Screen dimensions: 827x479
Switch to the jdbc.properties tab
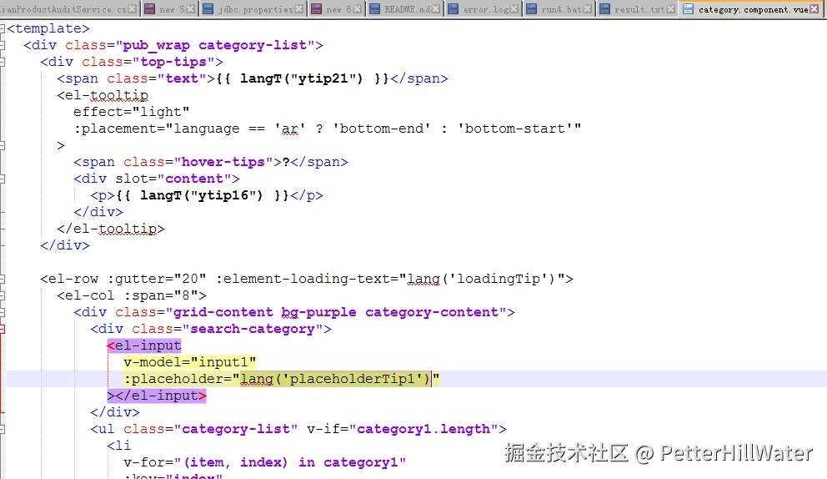pyautogui.click(x=253, y=9)
